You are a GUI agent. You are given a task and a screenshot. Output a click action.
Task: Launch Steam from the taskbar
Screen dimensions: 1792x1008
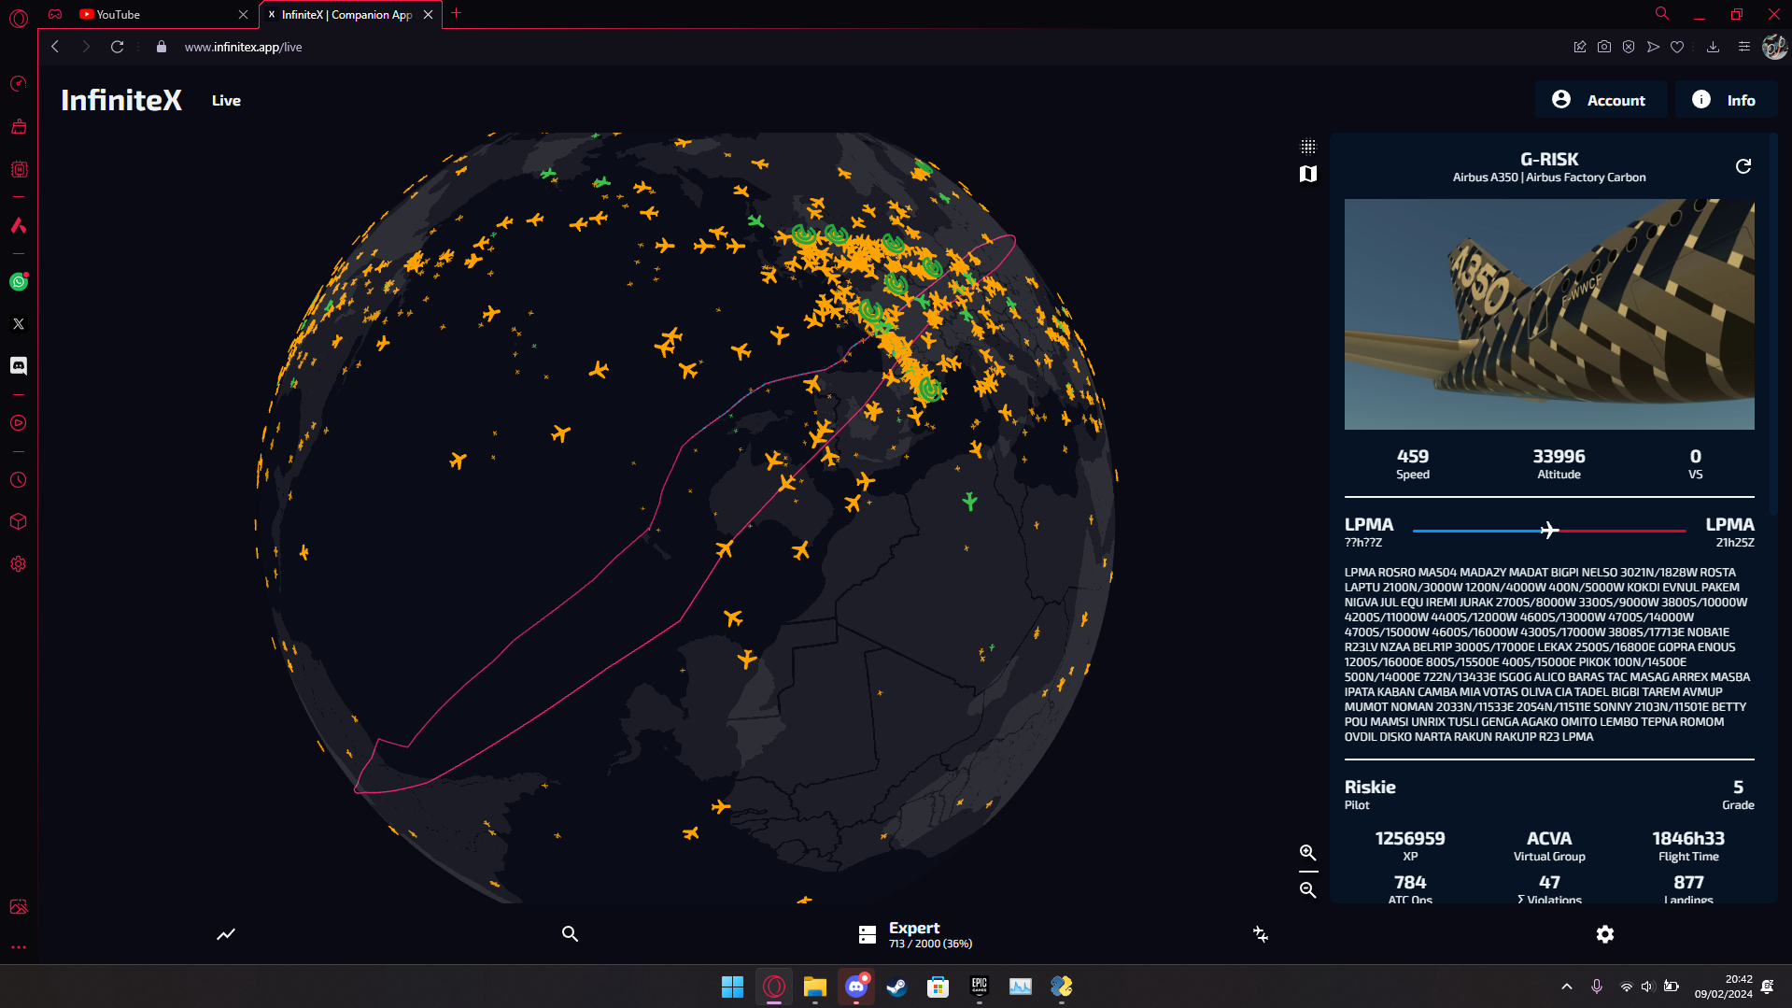pos(897,987)
